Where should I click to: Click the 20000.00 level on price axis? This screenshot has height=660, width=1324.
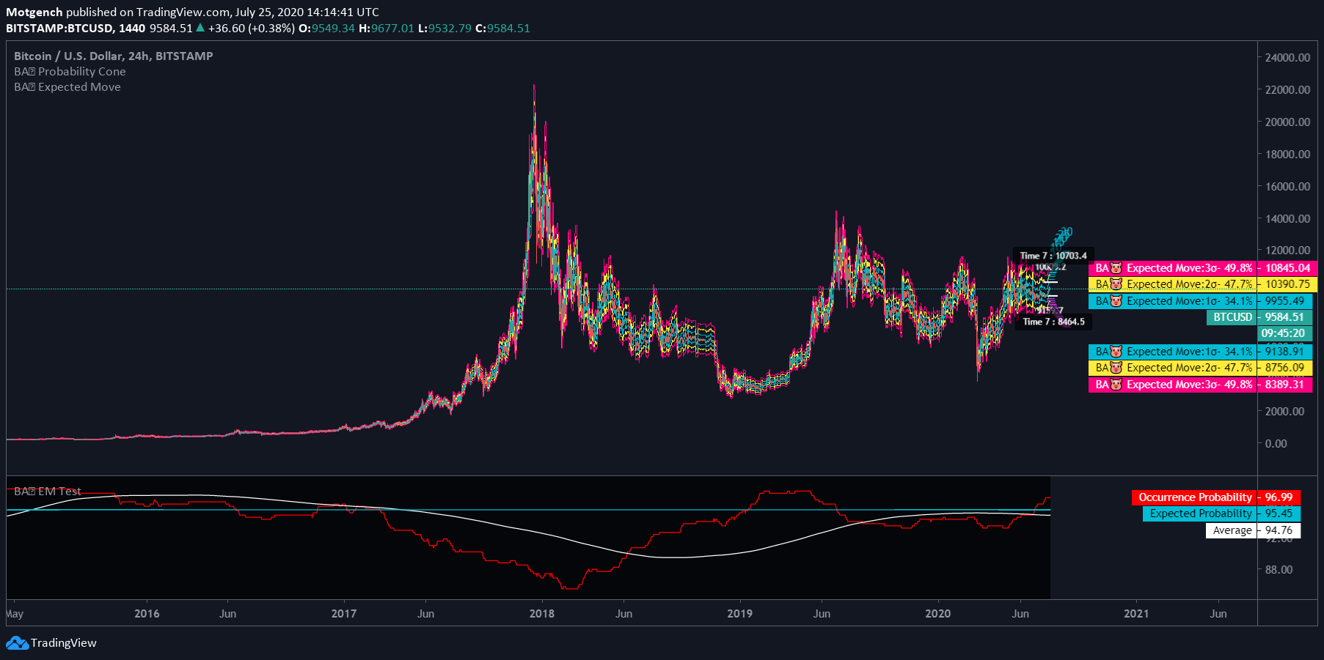[x=1287, y=122]
